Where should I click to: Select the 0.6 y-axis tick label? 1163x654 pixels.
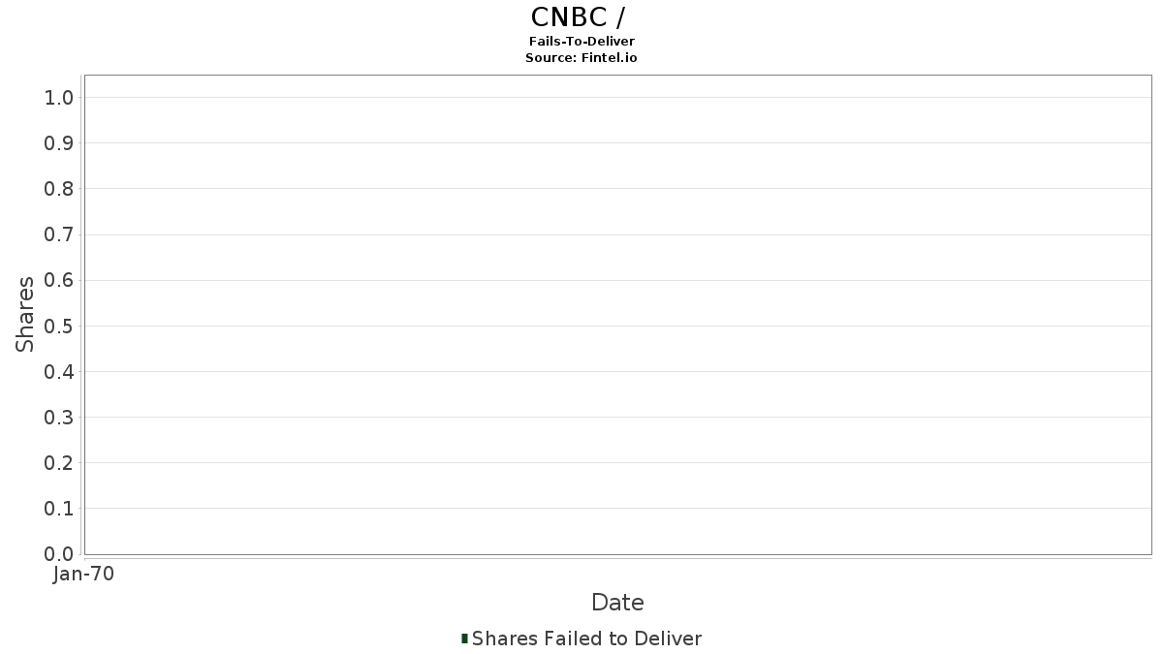tap(59, 280)
